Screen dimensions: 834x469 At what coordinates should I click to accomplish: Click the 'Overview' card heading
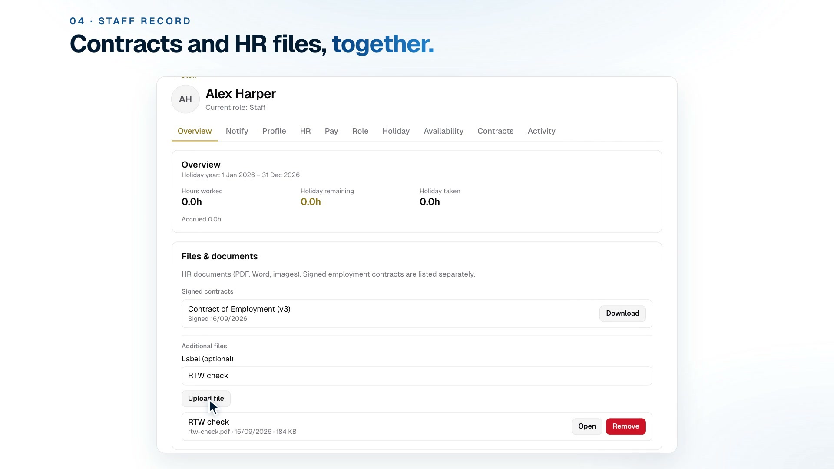pos(201,165)
